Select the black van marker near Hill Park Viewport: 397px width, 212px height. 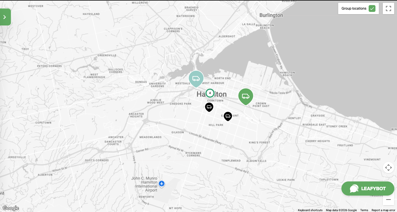tap(228, 116)
